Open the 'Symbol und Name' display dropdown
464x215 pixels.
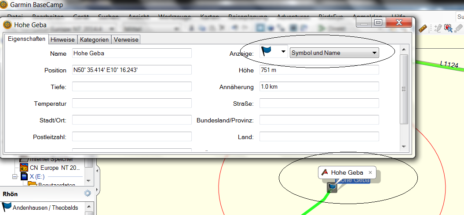coord(335,53)
